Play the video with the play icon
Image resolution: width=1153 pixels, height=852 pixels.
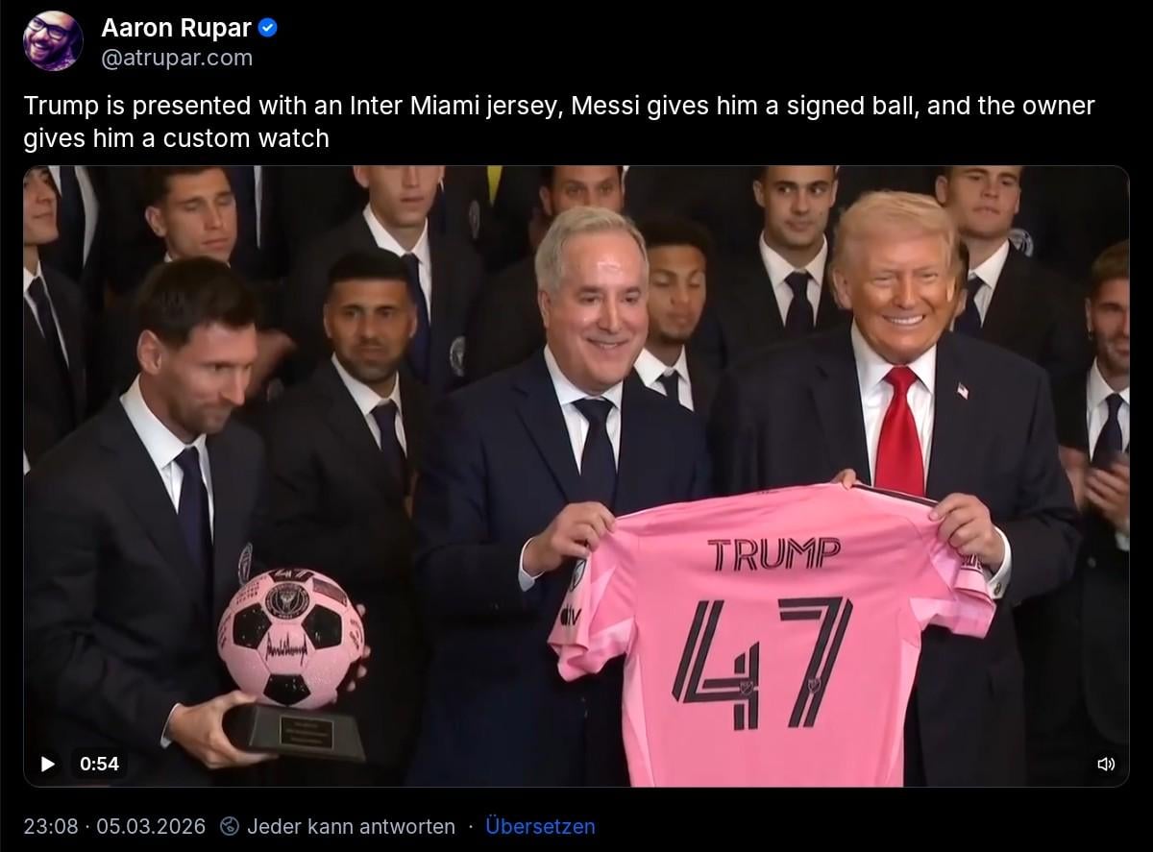[47, 764]
